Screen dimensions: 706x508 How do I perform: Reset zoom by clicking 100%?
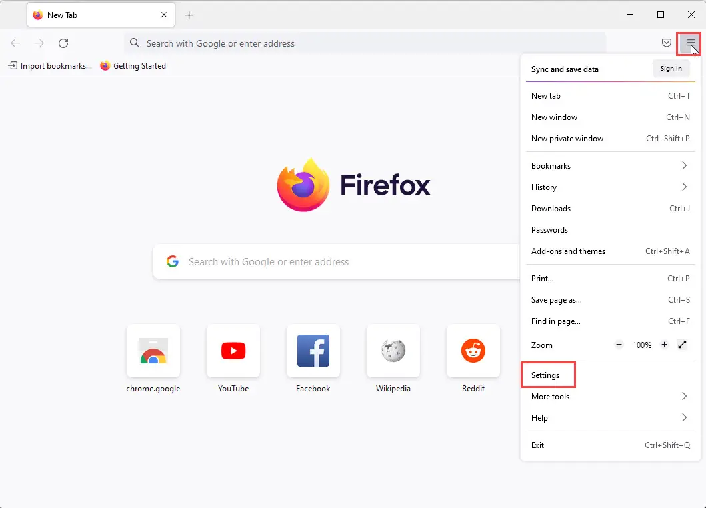pos(641,345)
